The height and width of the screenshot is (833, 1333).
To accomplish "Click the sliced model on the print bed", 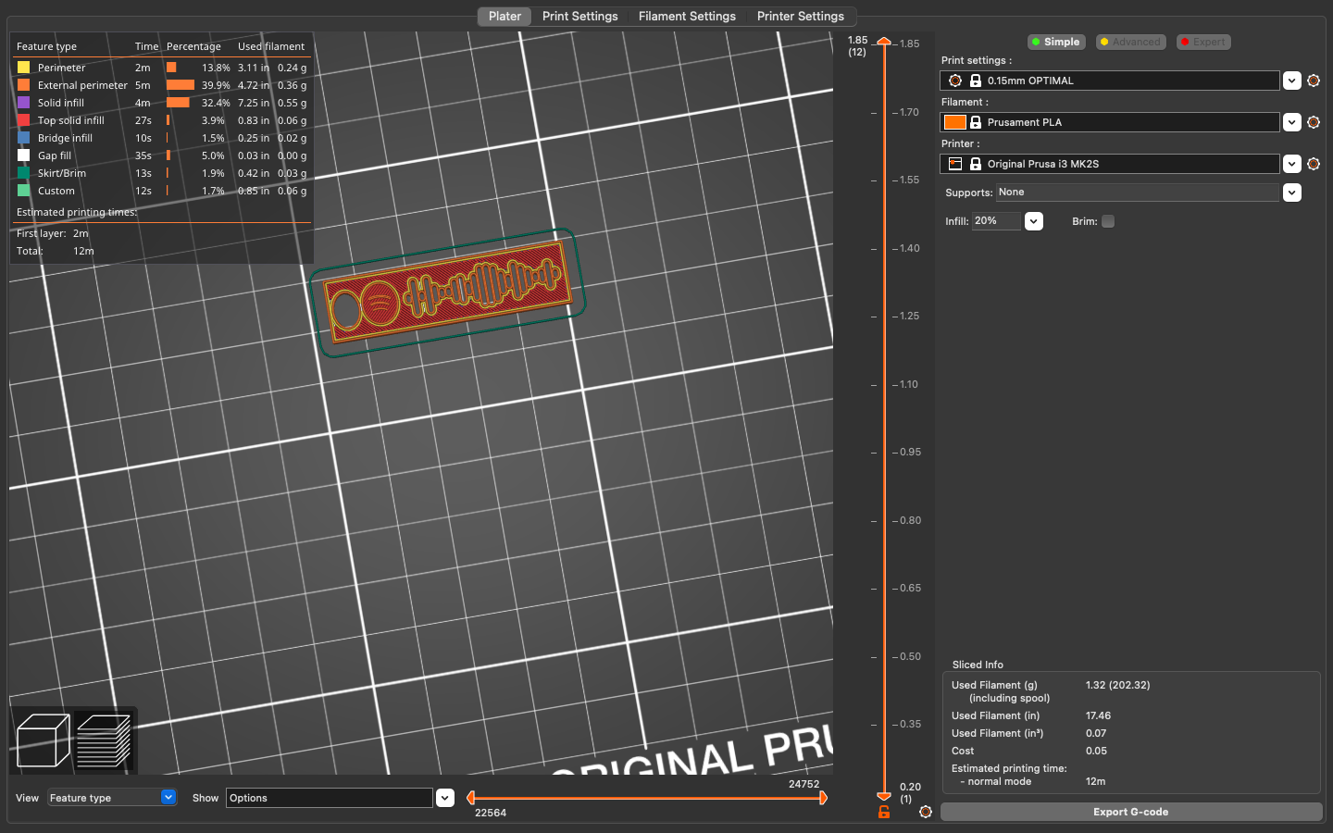I will coord(447,291).
